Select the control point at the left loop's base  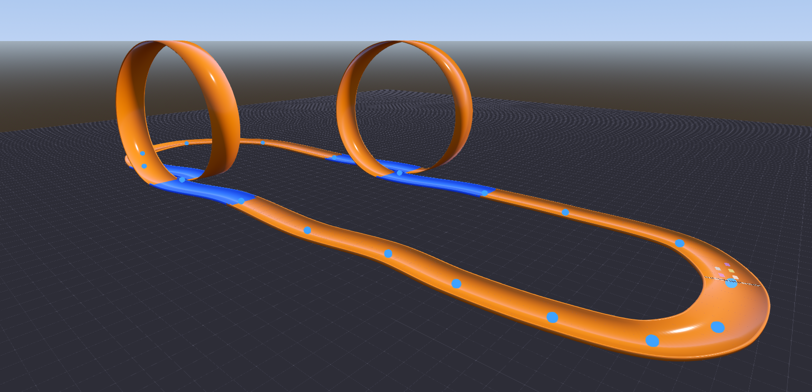click(x=182, y=180)
